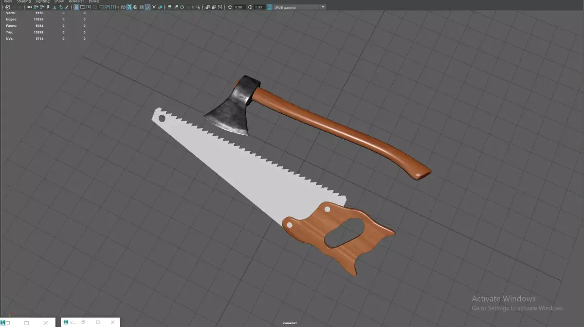Open the Show menu

pos(59,1)
